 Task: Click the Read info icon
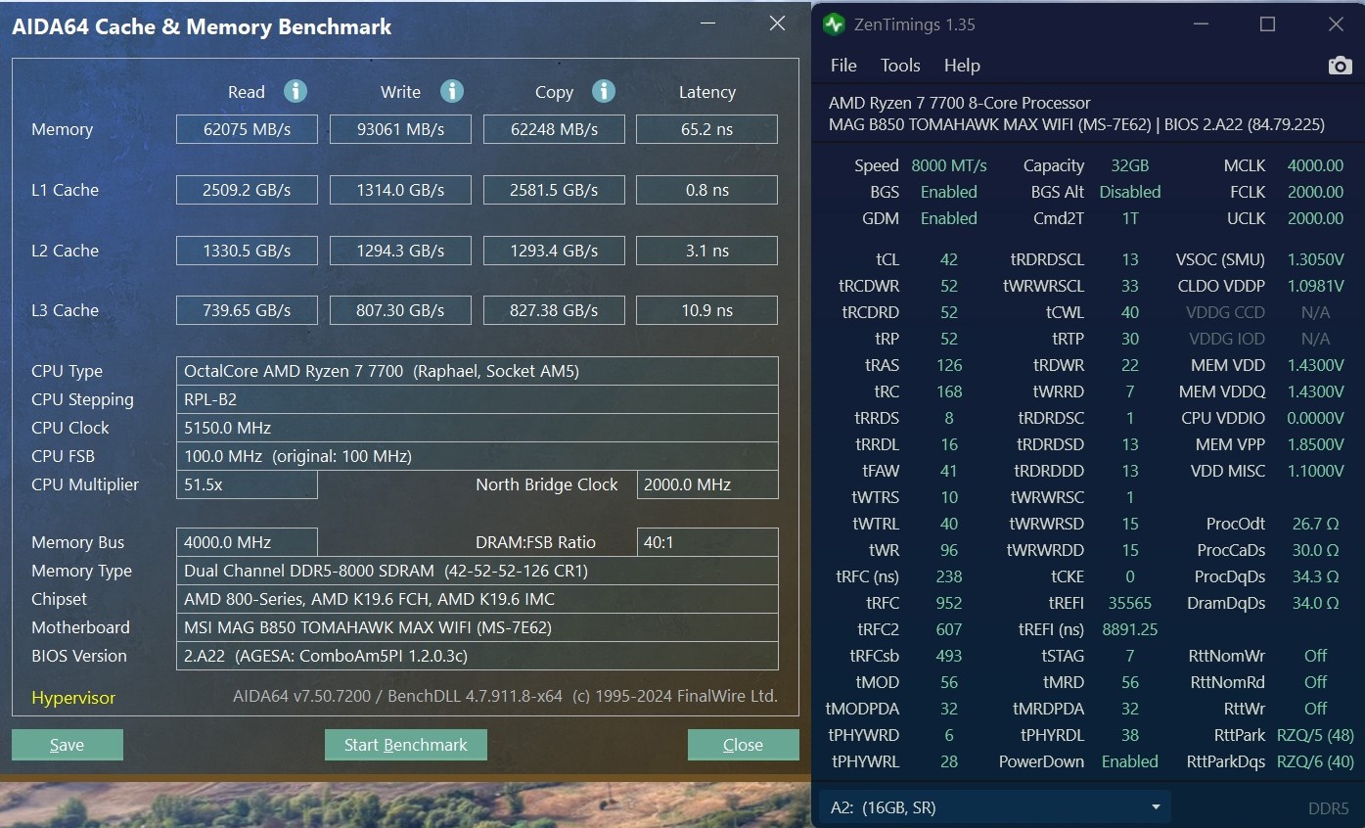pos(296,92)
